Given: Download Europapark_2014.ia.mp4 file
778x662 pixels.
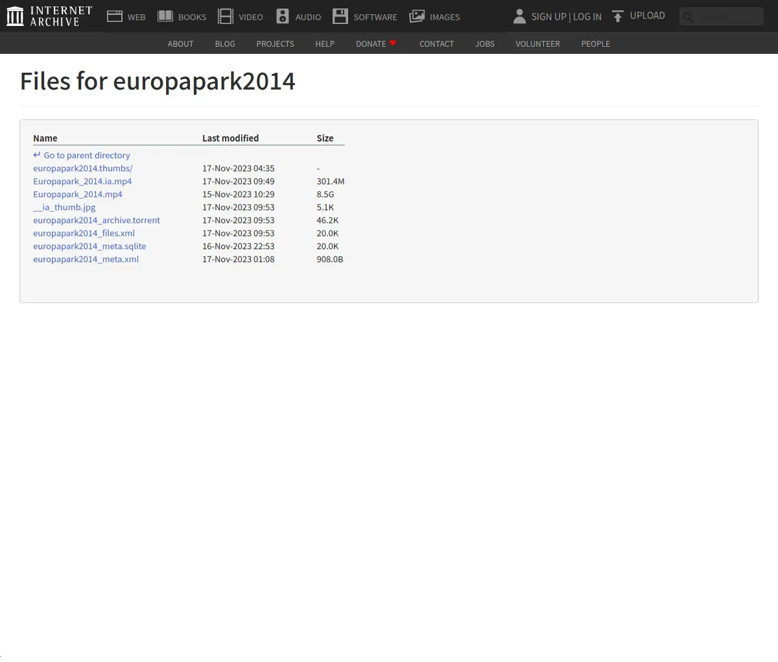Looking at the screenshot, I should [x=82, y=181].
